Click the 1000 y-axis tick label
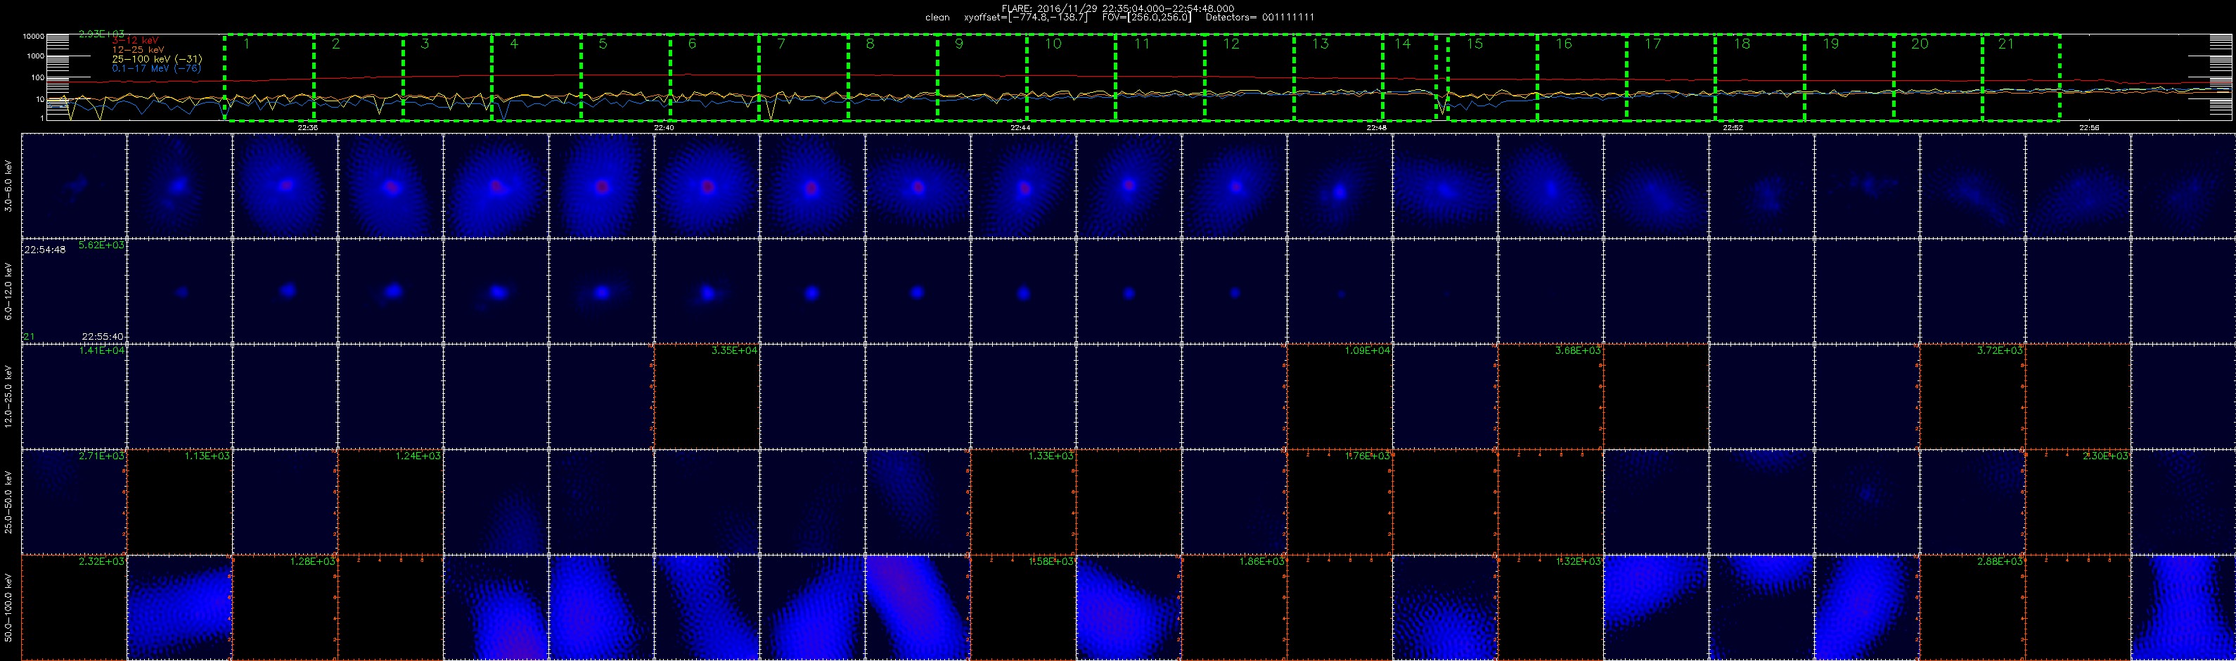 (x=34, y=56)
